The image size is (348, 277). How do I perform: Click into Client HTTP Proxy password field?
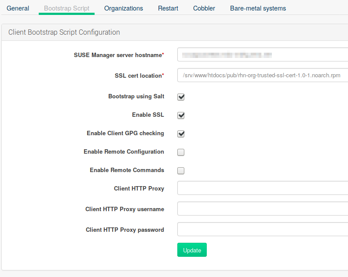[262, 229]
